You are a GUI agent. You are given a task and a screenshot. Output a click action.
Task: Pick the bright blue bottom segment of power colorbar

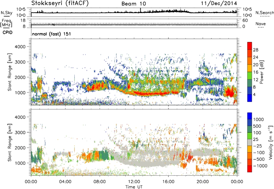point(250,98)
